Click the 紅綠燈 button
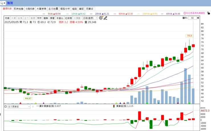211x131 pixels. click(x=68, y=18)
